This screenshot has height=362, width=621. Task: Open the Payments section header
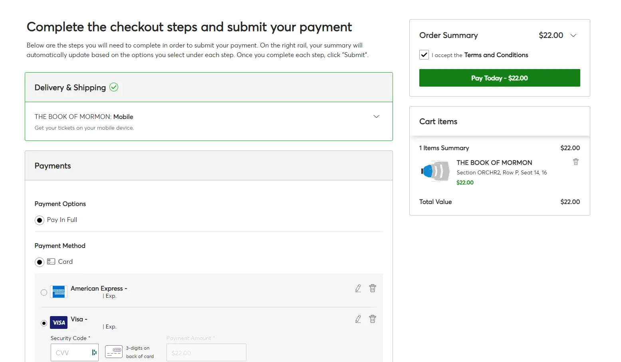coord(53,166)
